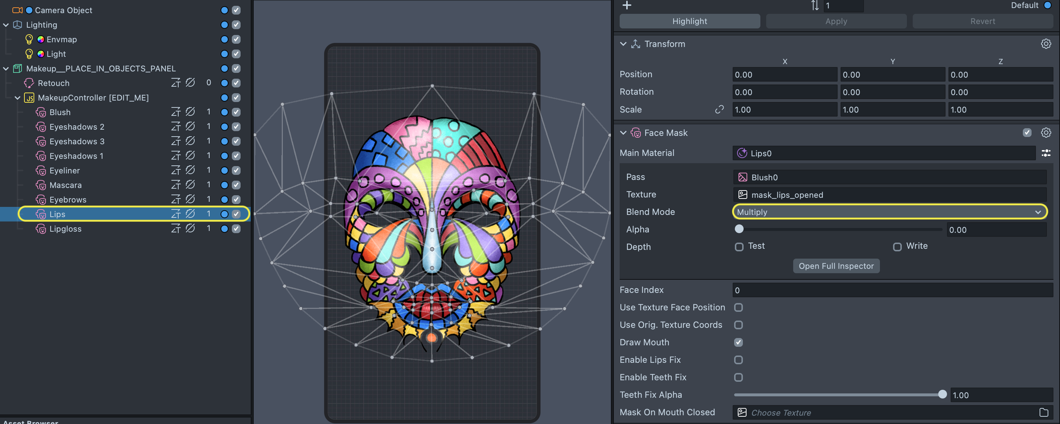The height and width of the screenshot is (424, 1060).
Task: Click the Camera Object camera icon
Action: [x=17, y=10]
